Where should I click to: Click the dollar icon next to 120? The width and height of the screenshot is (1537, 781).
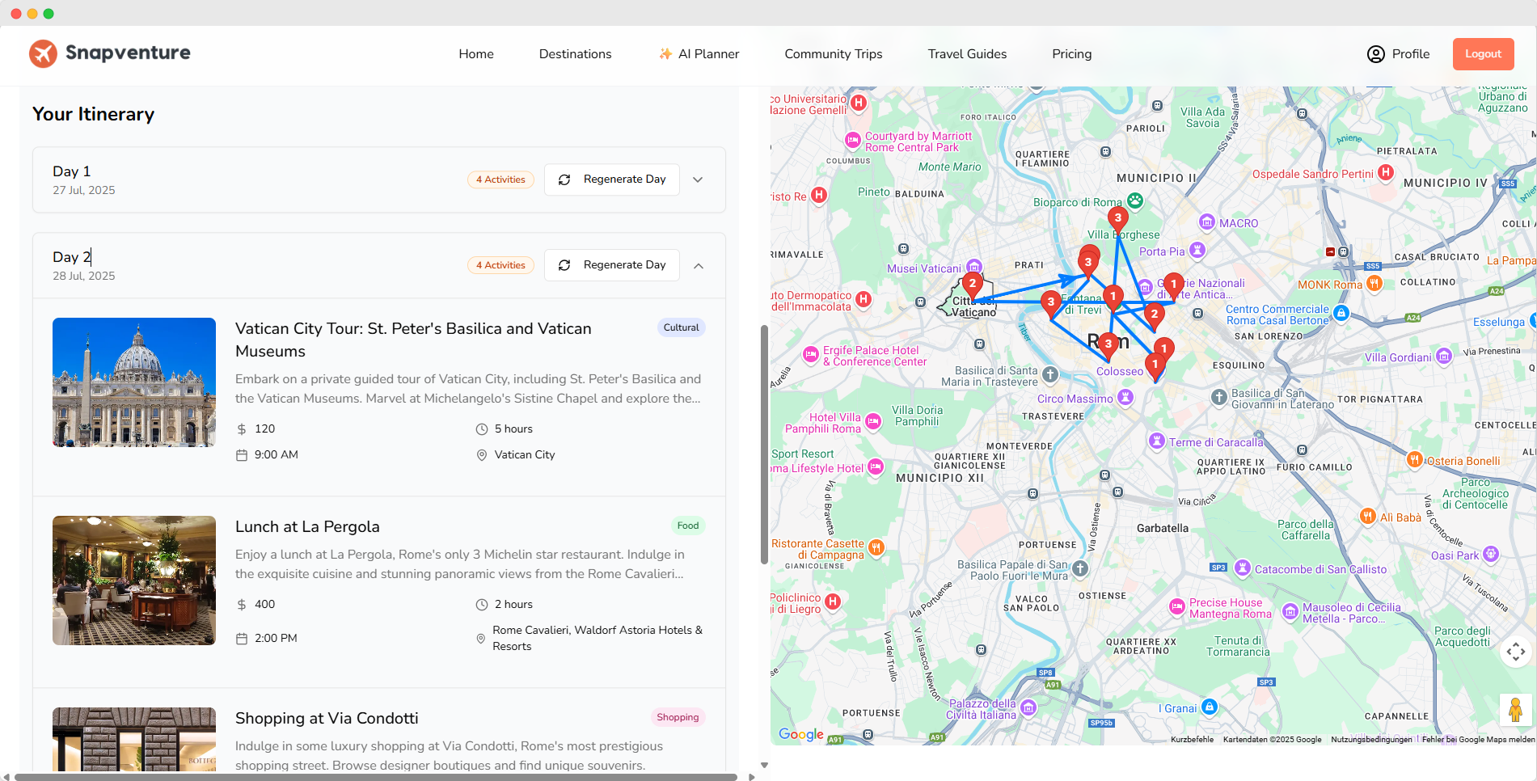242,429
